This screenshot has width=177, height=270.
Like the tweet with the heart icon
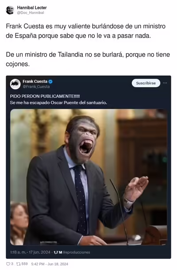tap(8, 264)
